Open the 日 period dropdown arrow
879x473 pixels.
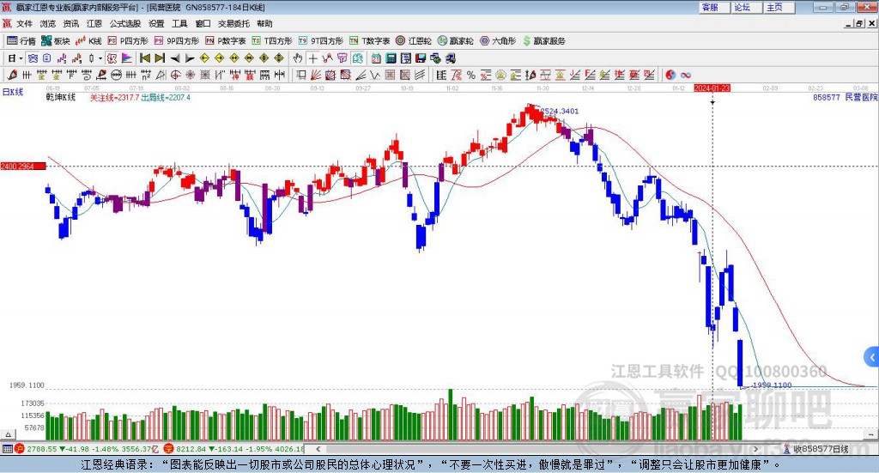click(21, 58)
